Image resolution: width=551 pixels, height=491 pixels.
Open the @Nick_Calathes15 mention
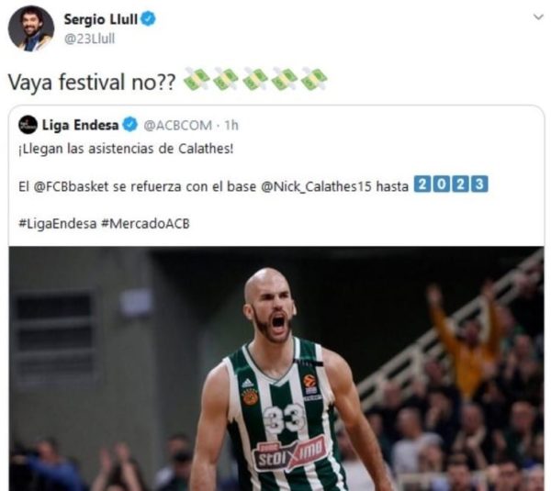pyautogui.click(x=316, y=186)
